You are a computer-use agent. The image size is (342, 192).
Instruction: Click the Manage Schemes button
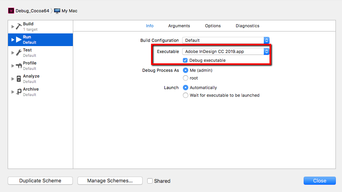[x=110, y=181]
